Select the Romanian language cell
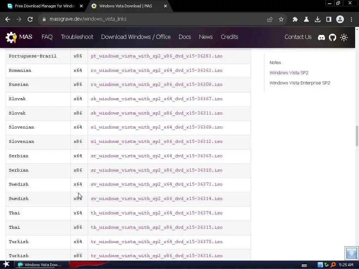 (38, 70)
